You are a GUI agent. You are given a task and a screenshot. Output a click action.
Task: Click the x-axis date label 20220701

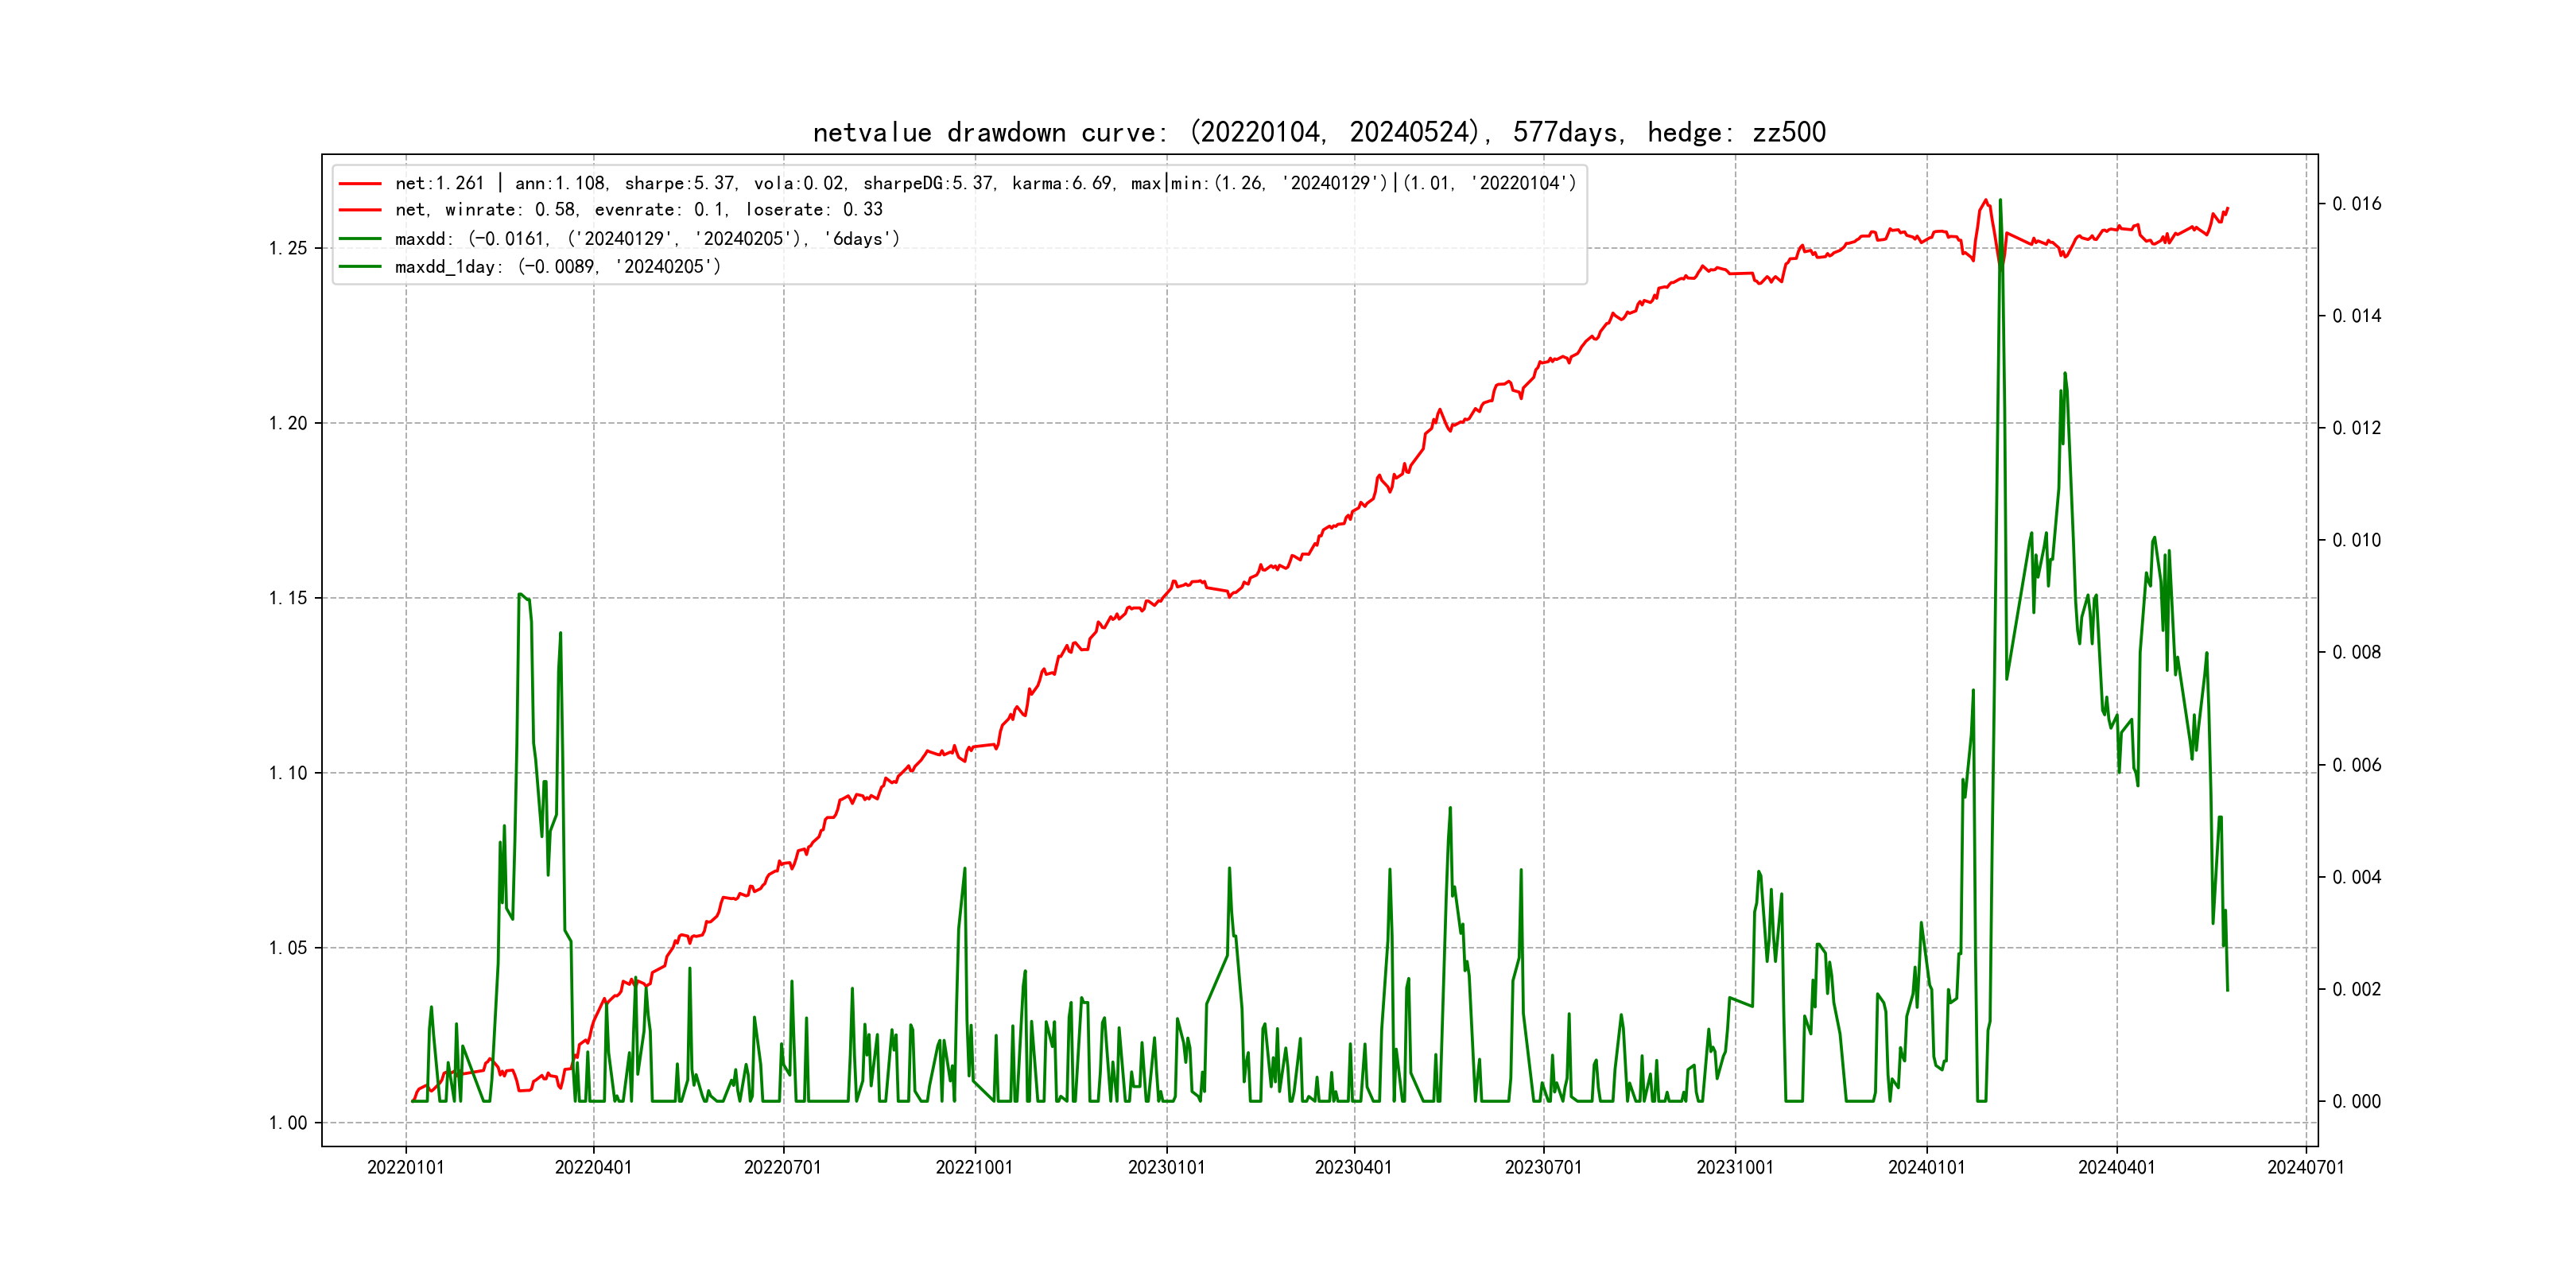[782, 1168]
